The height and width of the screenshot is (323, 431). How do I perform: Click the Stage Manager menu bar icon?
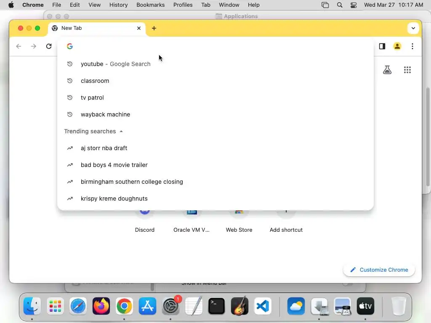pos(325,5)
